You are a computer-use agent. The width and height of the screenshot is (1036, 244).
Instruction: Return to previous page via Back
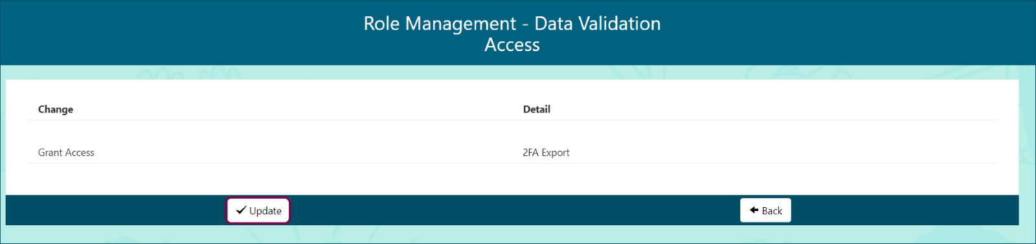[765, 210]
